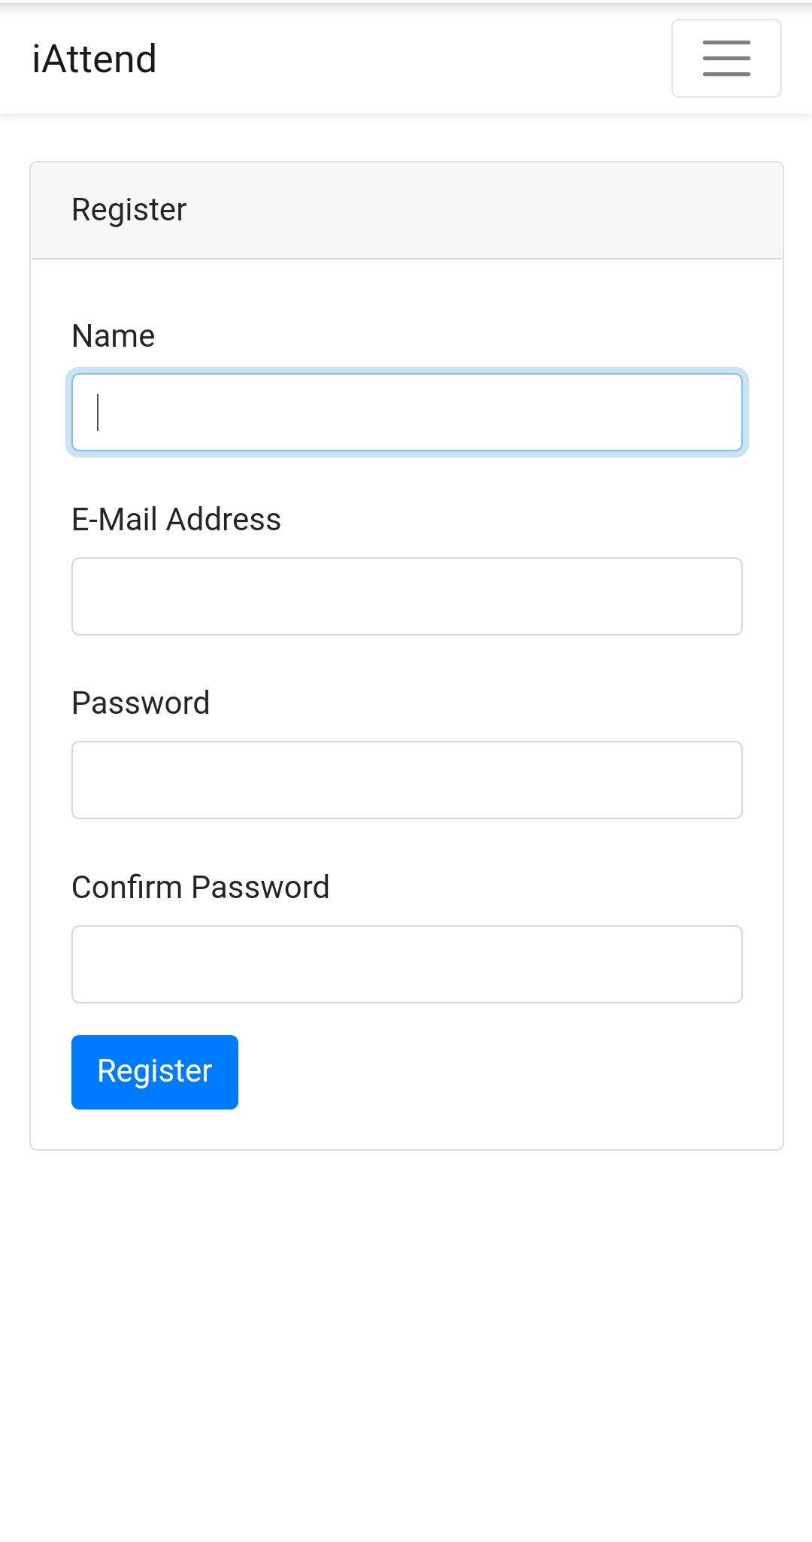812x1542 pixels.
Task: Toggle the three-line menu icon
Action: [x=726, y=59]
